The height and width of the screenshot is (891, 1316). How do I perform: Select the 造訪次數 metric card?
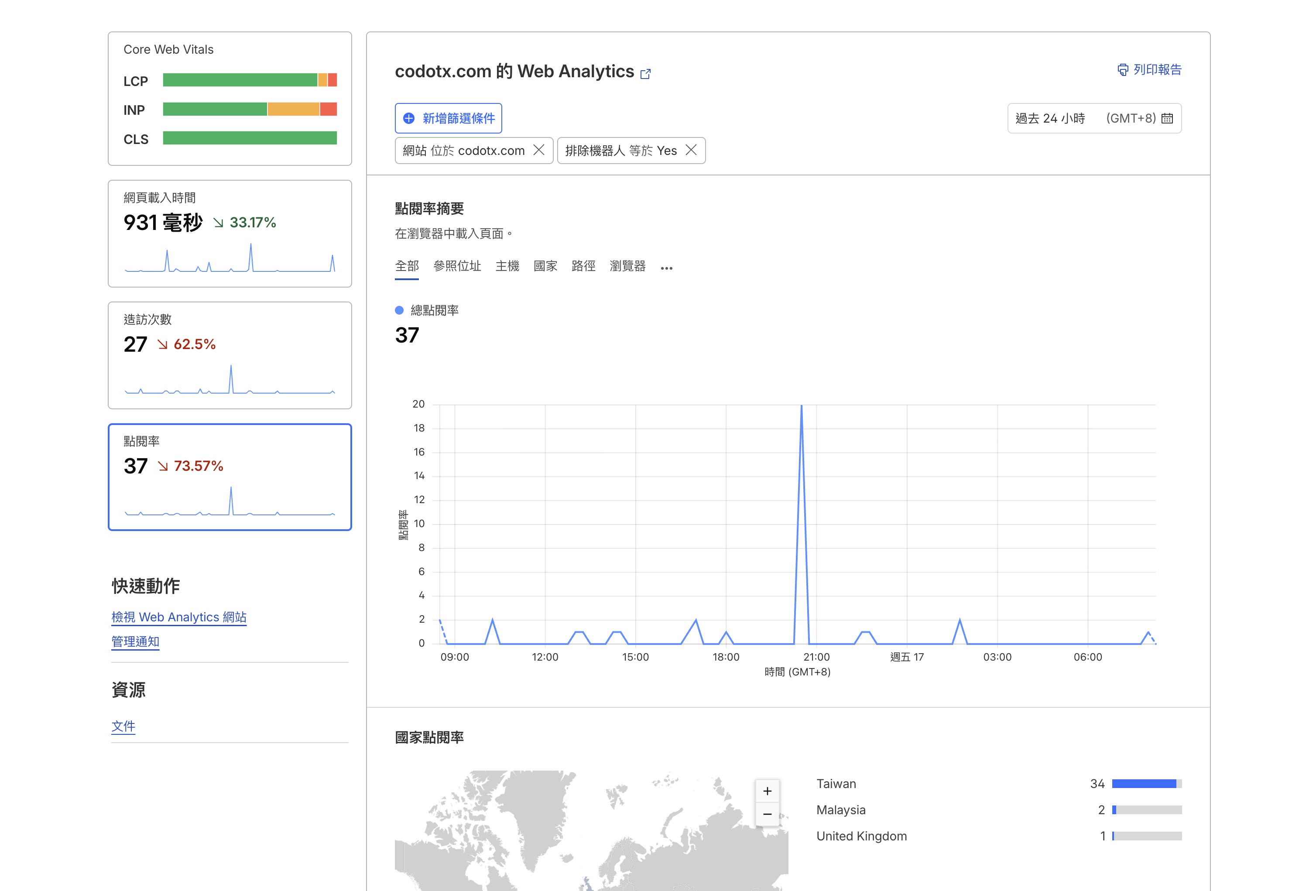[x=230, y=355]
